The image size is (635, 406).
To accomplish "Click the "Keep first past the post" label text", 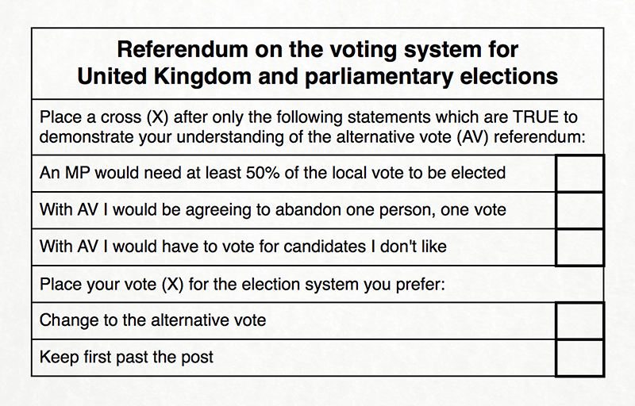I will [x=126, y=358].
